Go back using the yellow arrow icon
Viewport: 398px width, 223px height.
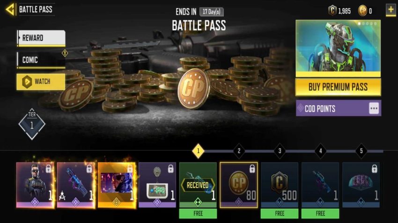click(10, 10)
